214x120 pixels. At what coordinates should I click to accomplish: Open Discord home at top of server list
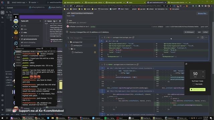click(16, 17)
